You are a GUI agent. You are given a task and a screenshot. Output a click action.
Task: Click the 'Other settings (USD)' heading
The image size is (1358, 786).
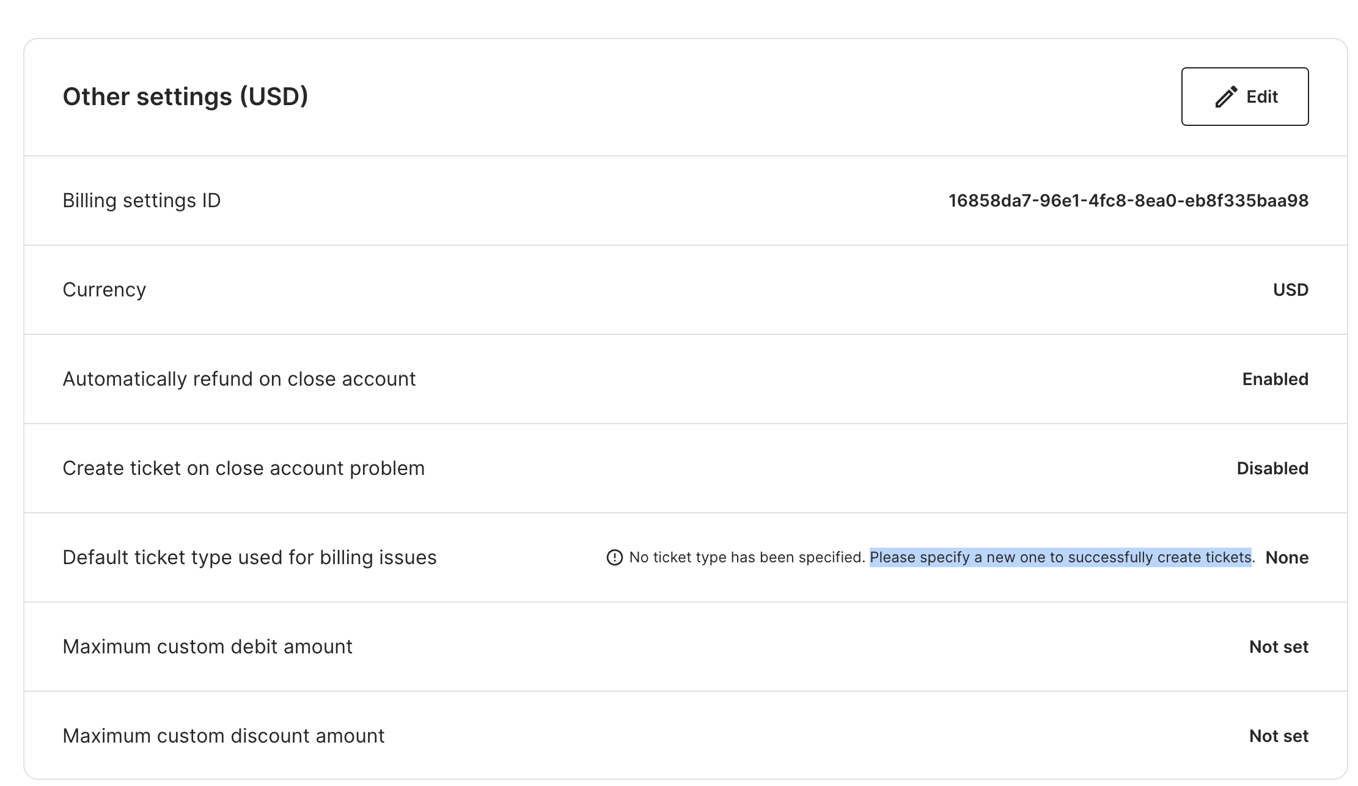pos(185,97)
